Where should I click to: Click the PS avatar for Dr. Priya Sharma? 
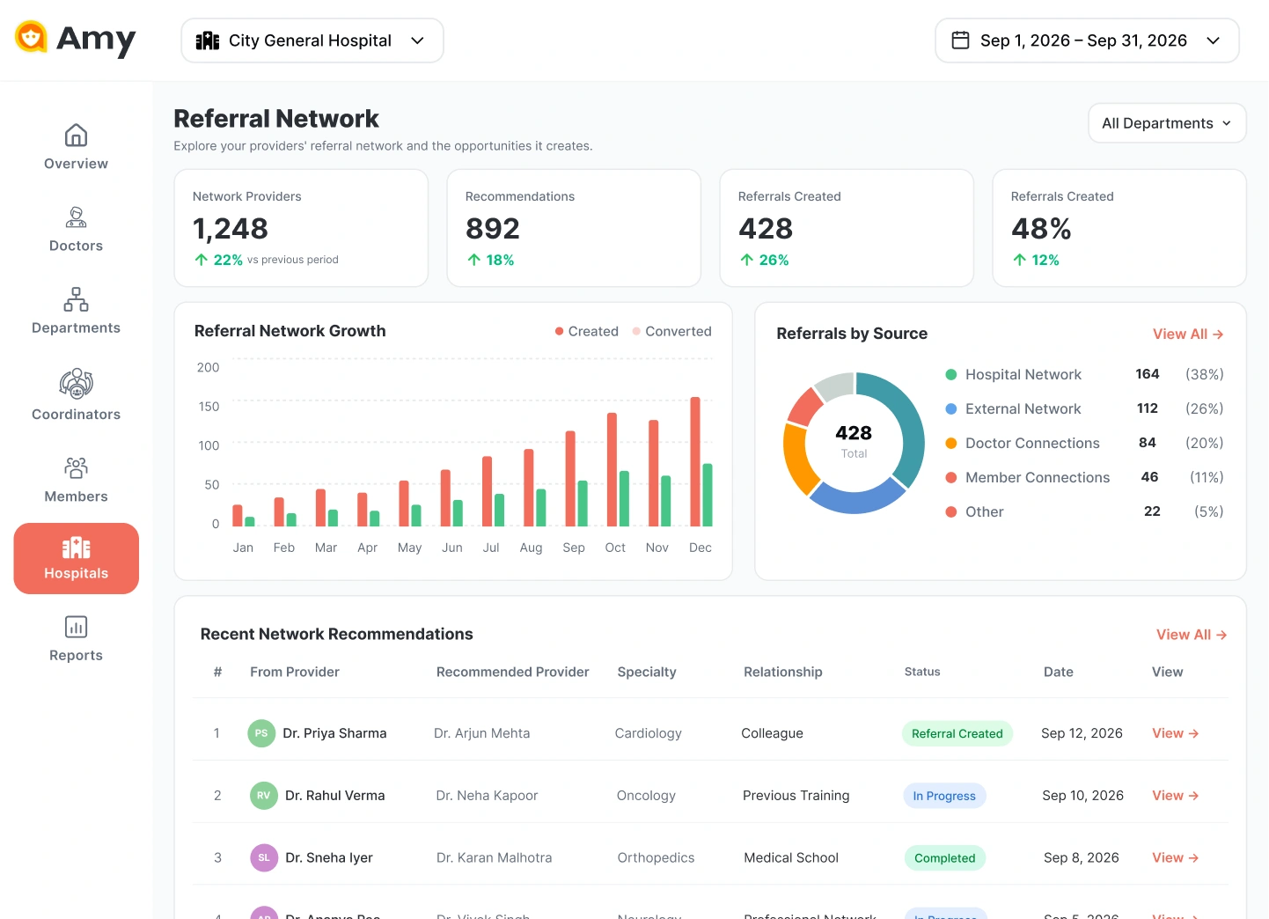point(261,733)
